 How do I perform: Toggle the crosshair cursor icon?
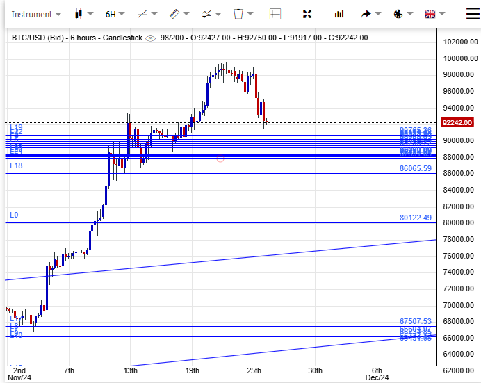tap(275, 14)
